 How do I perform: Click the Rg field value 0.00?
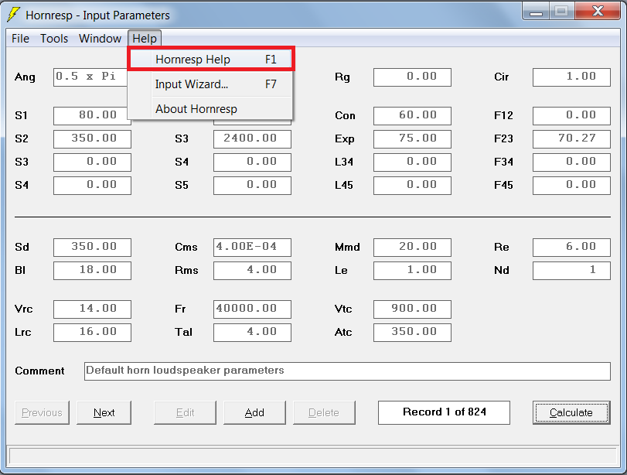[412, 77]
